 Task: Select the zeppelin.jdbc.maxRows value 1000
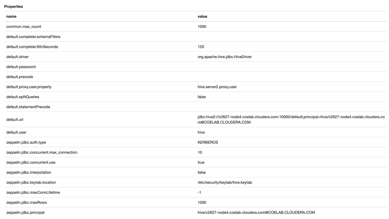[x=202, y=202]
